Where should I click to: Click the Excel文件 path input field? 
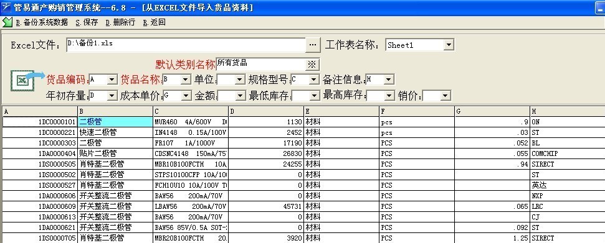point(186,45)
